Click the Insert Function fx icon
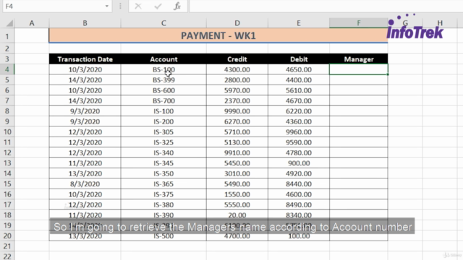This screenshot has width=463, height=260. click(177, 6)
